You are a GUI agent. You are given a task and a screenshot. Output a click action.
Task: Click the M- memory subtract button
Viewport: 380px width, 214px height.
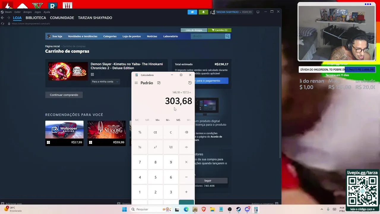pyautogui.click(x=168, y=120)
